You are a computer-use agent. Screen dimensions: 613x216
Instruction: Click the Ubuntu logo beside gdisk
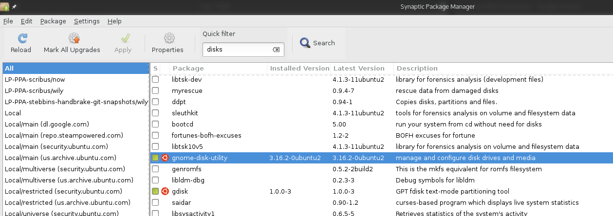tap(165, 191)
